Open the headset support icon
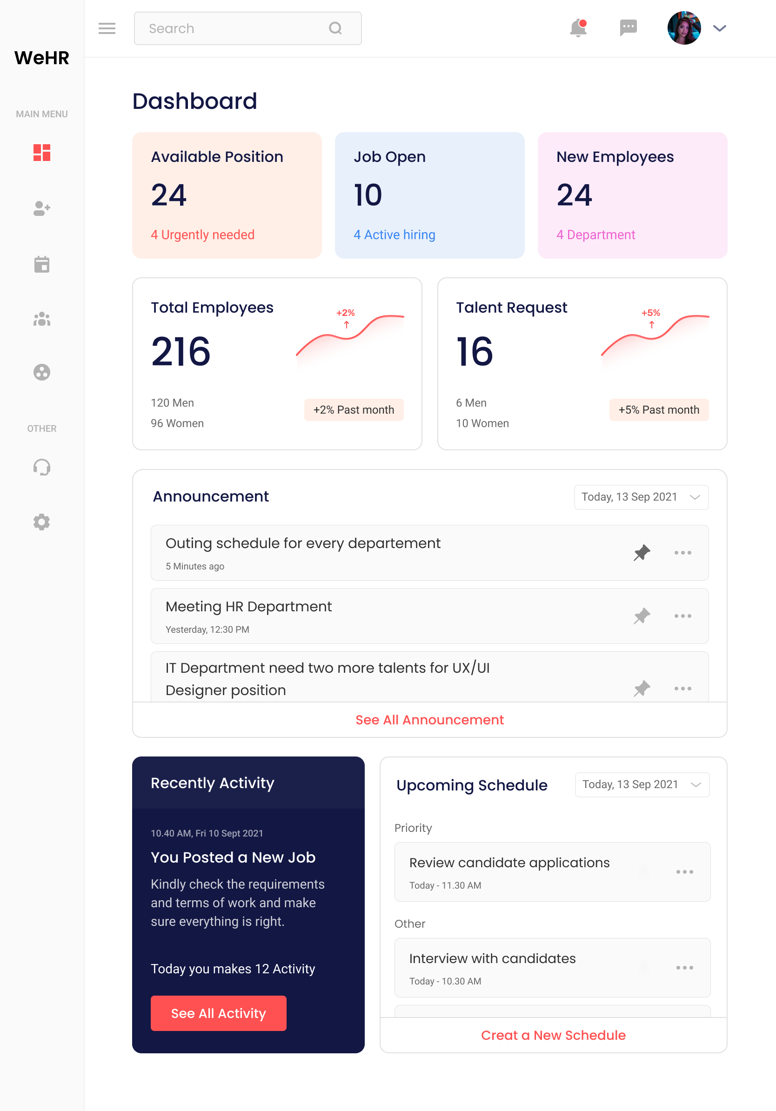The image size is (776, 1111). (x=41, y=467)
